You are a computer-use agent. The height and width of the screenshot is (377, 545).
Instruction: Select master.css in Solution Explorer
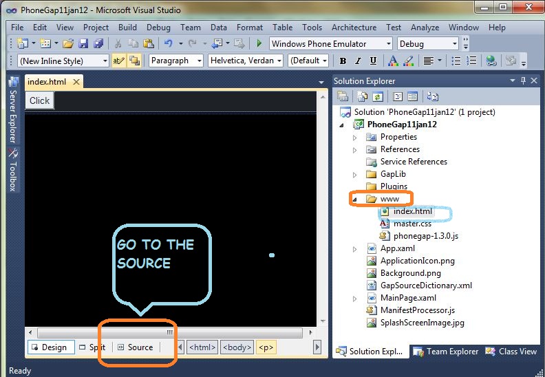pyautogui.click(x=412, y=224)
